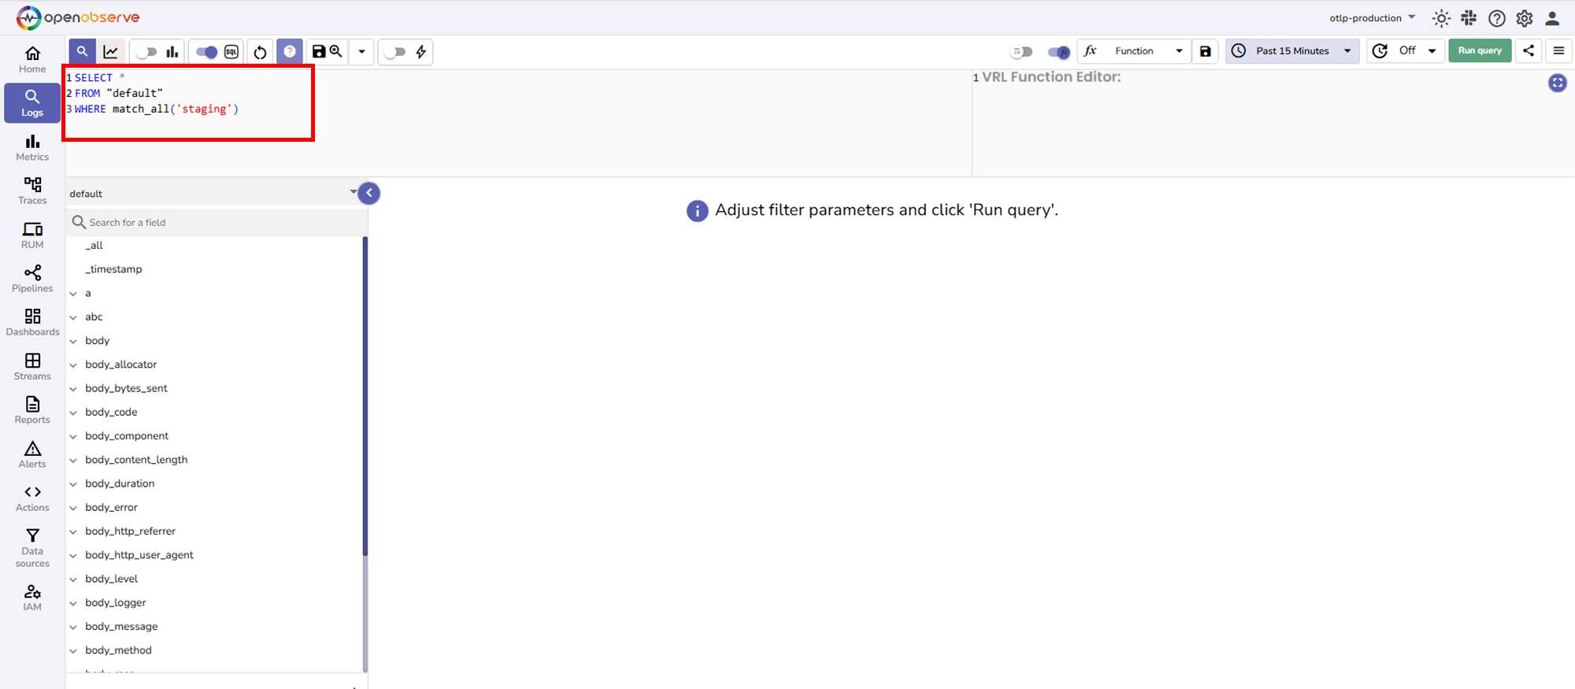
Task: Expand the VRL editor to fullscreen
Action: (x=1558, y=83)
